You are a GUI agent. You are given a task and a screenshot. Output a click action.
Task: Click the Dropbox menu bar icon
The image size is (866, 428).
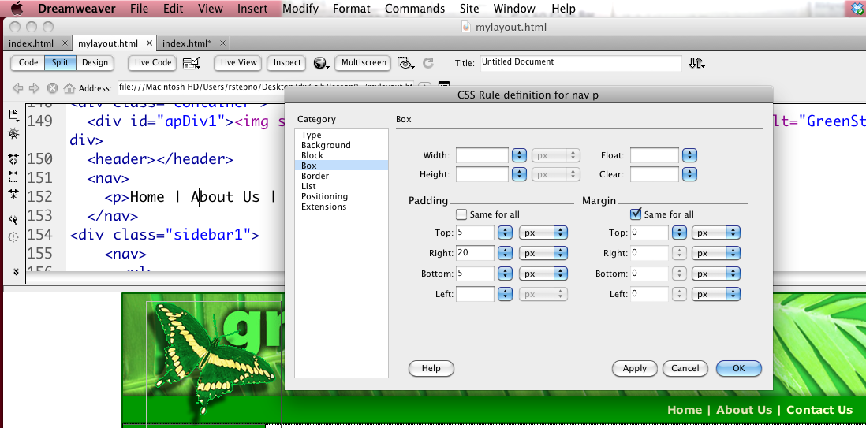pos(857,9)
